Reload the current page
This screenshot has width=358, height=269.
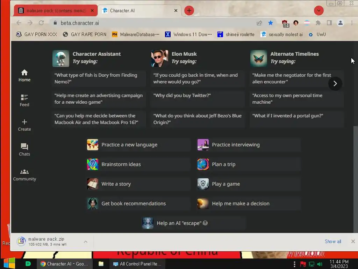(41, 23)
